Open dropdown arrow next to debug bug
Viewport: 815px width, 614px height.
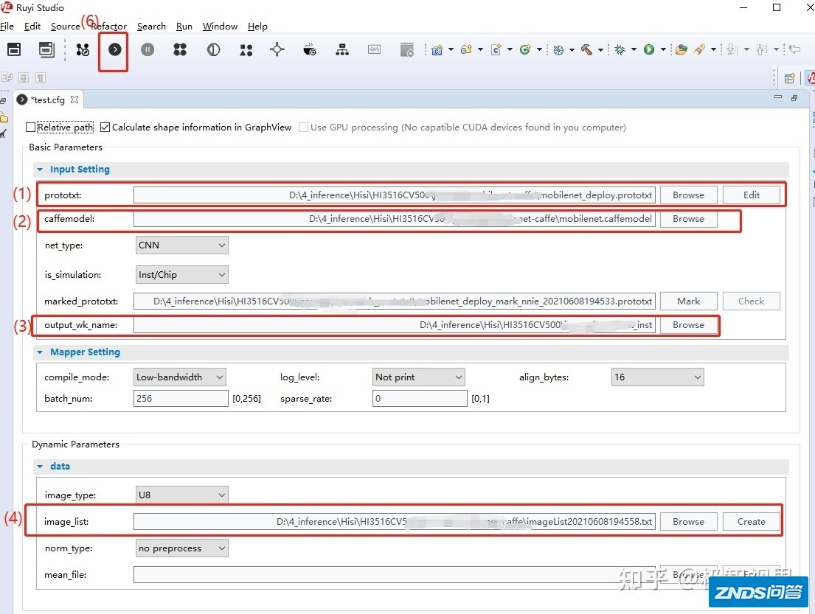click(634, 50)
